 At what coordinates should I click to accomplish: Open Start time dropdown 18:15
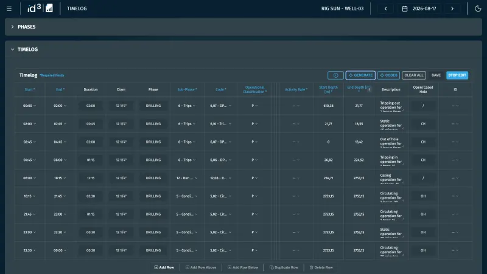29,196
